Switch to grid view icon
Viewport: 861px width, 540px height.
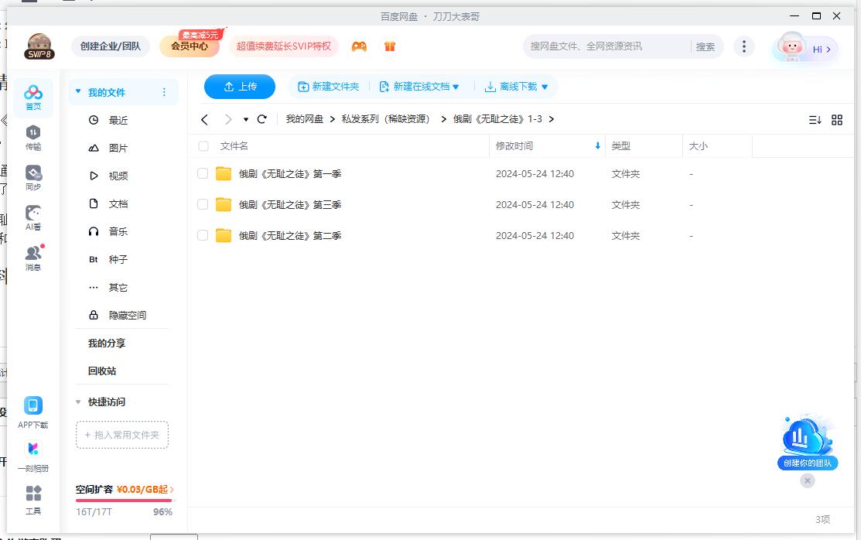point(837,120)
